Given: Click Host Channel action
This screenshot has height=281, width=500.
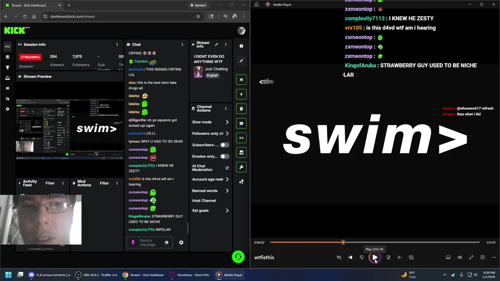Looking at the screenshot, I should (204, 201).
